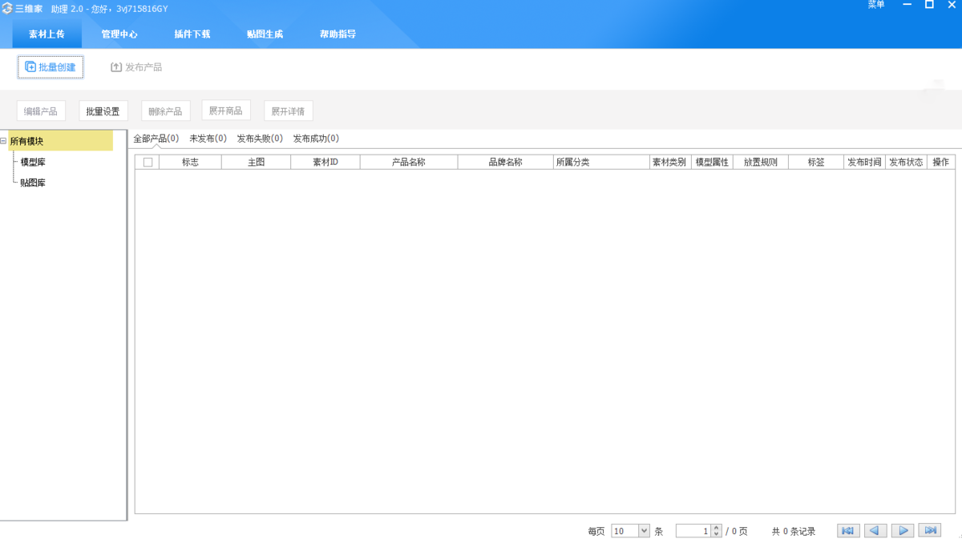Viewport: 962px width, 539px height.
Task: Switch to the 管理中心 tab
Action: pos(119,34)
